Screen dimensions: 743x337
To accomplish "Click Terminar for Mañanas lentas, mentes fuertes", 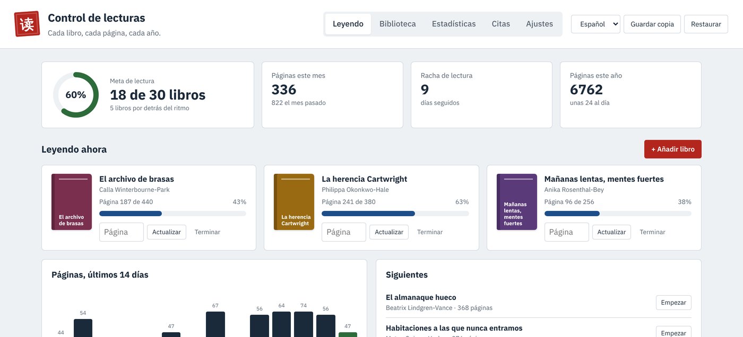I will pos(652,232).
